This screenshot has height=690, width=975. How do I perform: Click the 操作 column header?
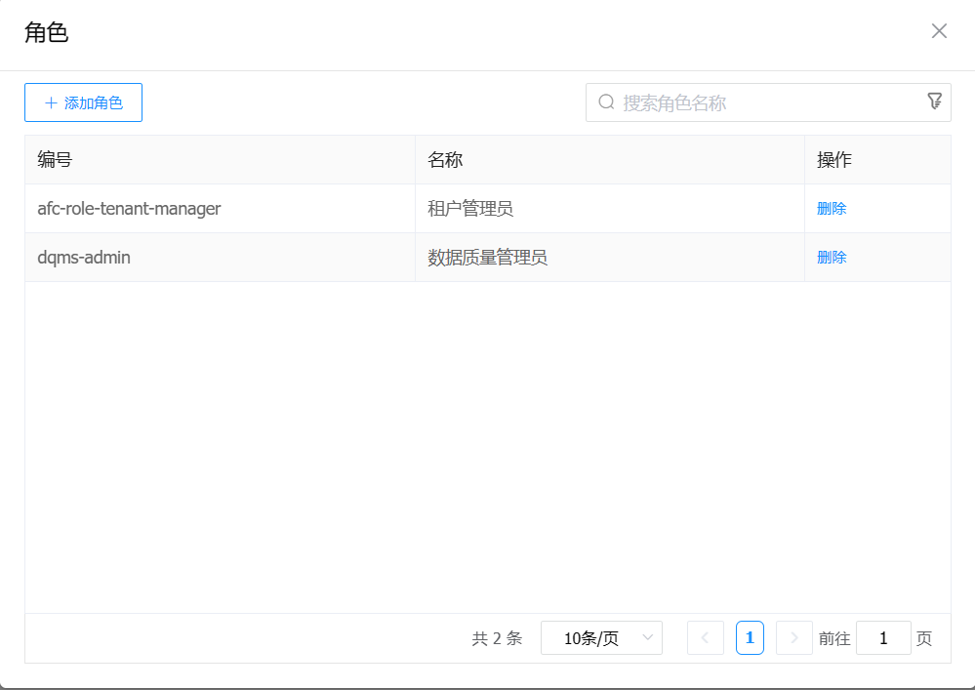tap(834, 160)
